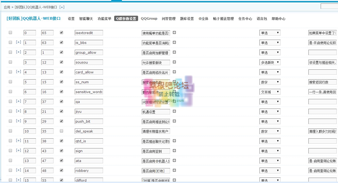Click the add icon on the clifford row
This screenshot has height=183, width=338.
click(174, 180)
